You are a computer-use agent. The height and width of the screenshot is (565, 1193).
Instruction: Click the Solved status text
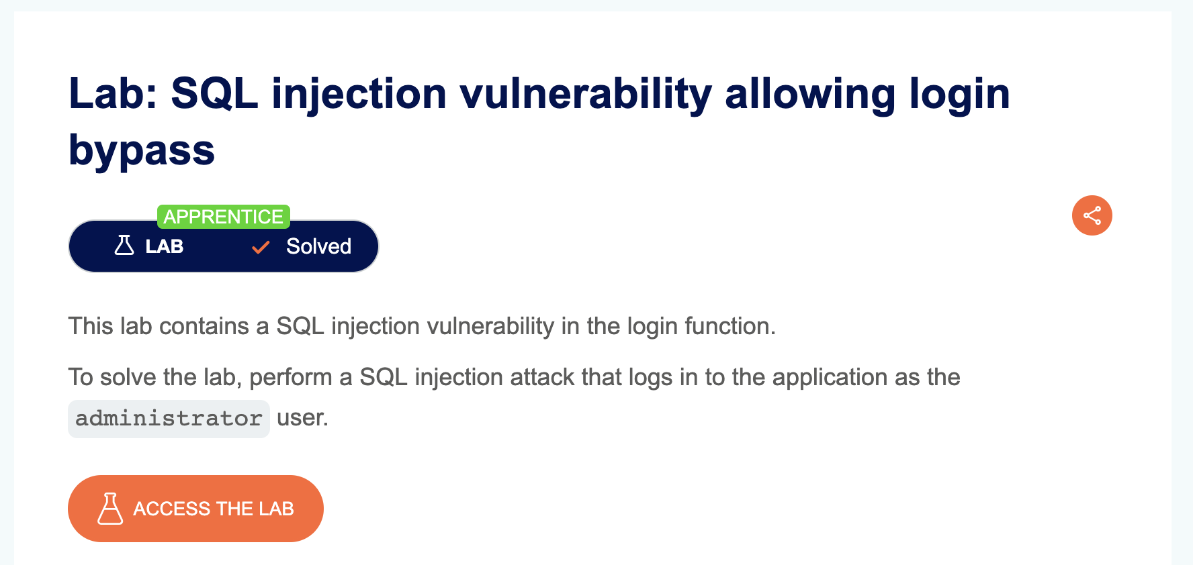coord(318,246)
